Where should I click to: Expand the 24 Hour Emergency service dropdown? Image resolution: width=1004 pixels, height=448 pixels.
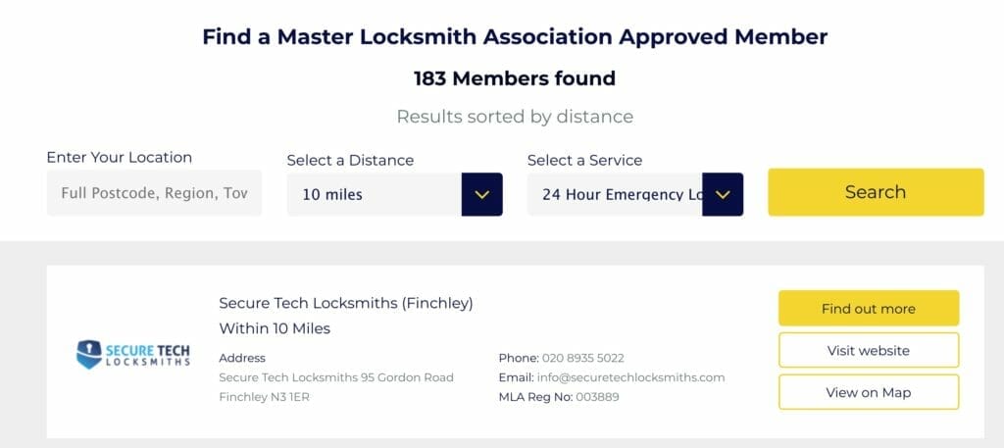[616, 194]
